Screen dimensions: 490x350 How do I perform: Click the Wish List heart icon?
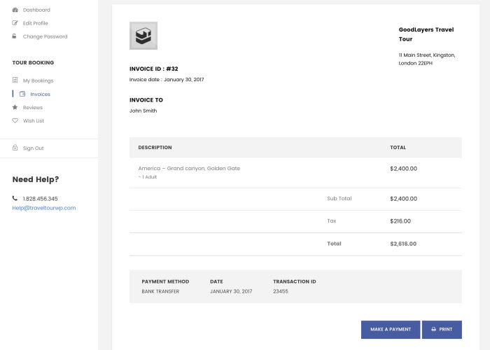click(15, 120)
